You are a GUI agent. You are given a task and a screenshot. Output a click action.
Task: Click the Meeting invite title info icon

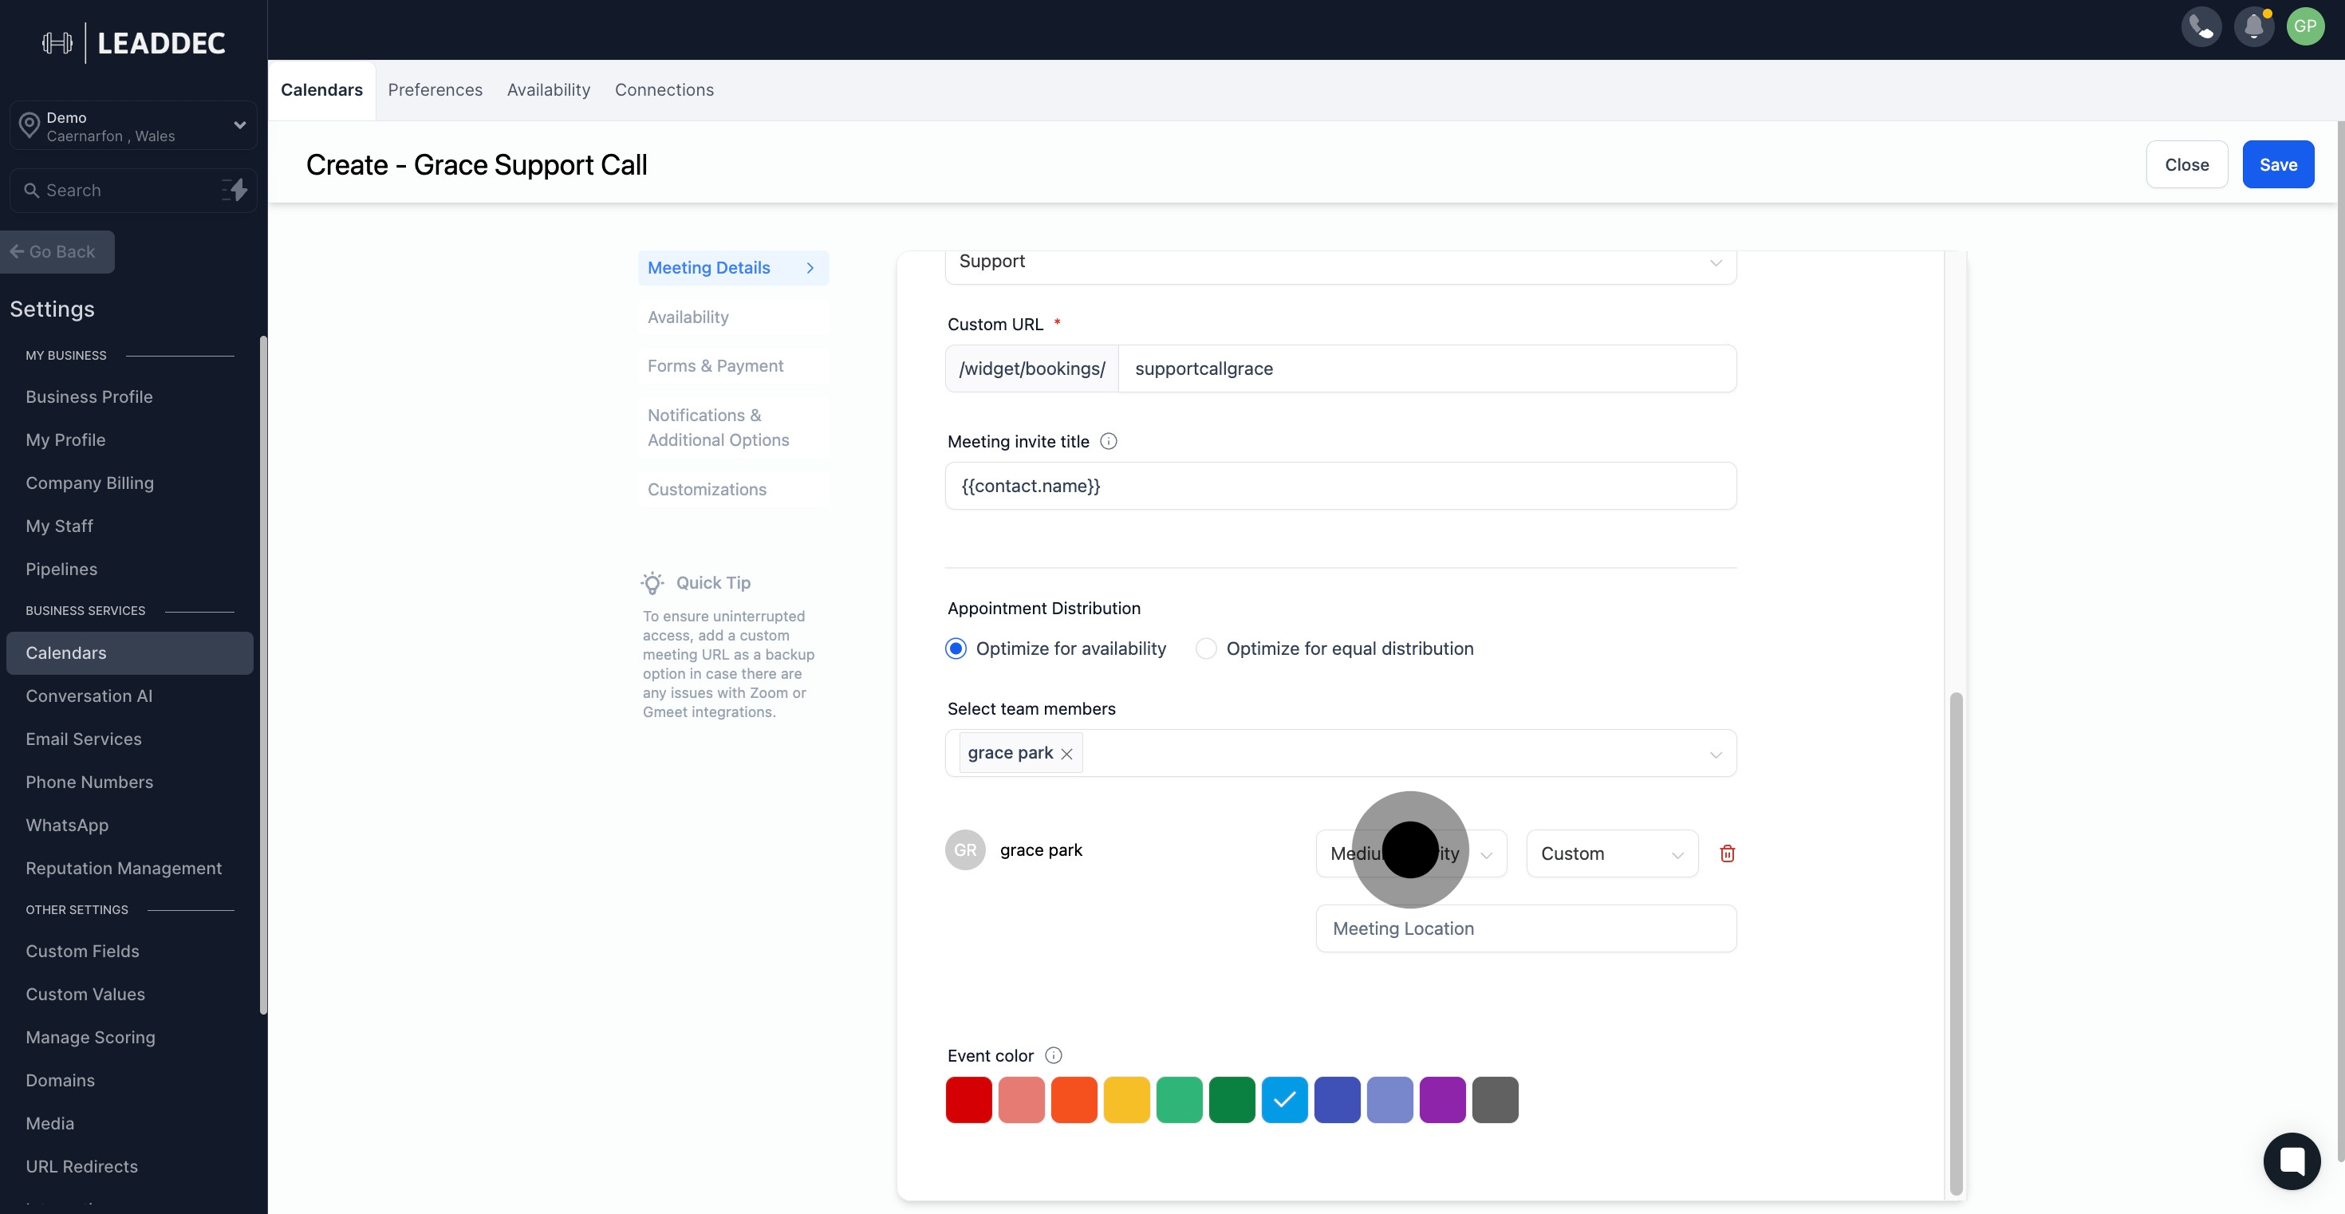[x=1108, y=441]
